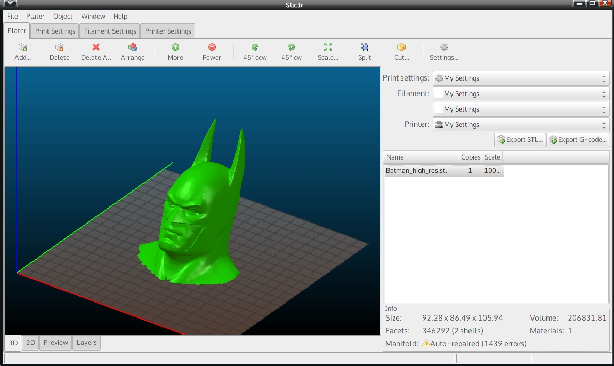Open the Object menu
Viewport: 614px width, 366px height.
[62, 16]
